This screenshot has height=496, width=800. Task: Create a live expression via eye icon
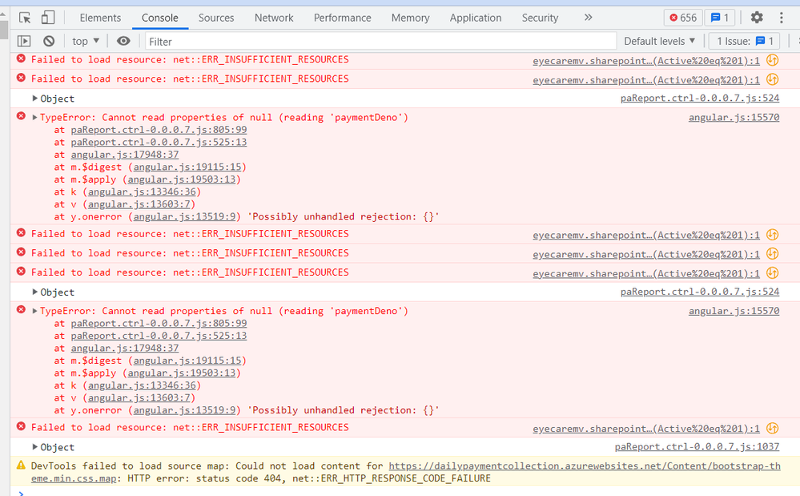click(x=123, y=41)
